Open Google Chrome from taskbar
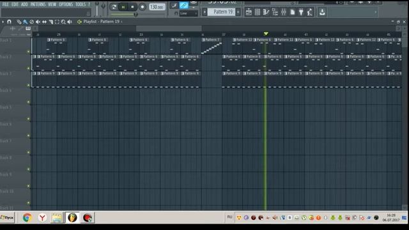This screenshot has width=409, height=230. [27, 217]
